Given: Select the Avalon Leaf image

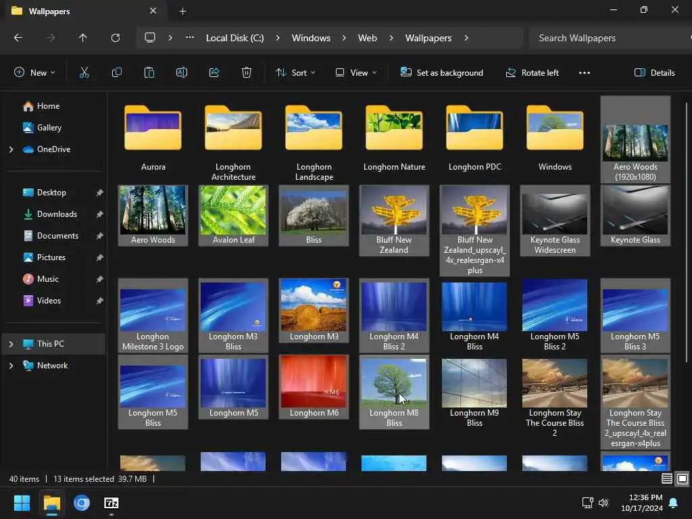Looking at the screenshot, I should [233, 216].
